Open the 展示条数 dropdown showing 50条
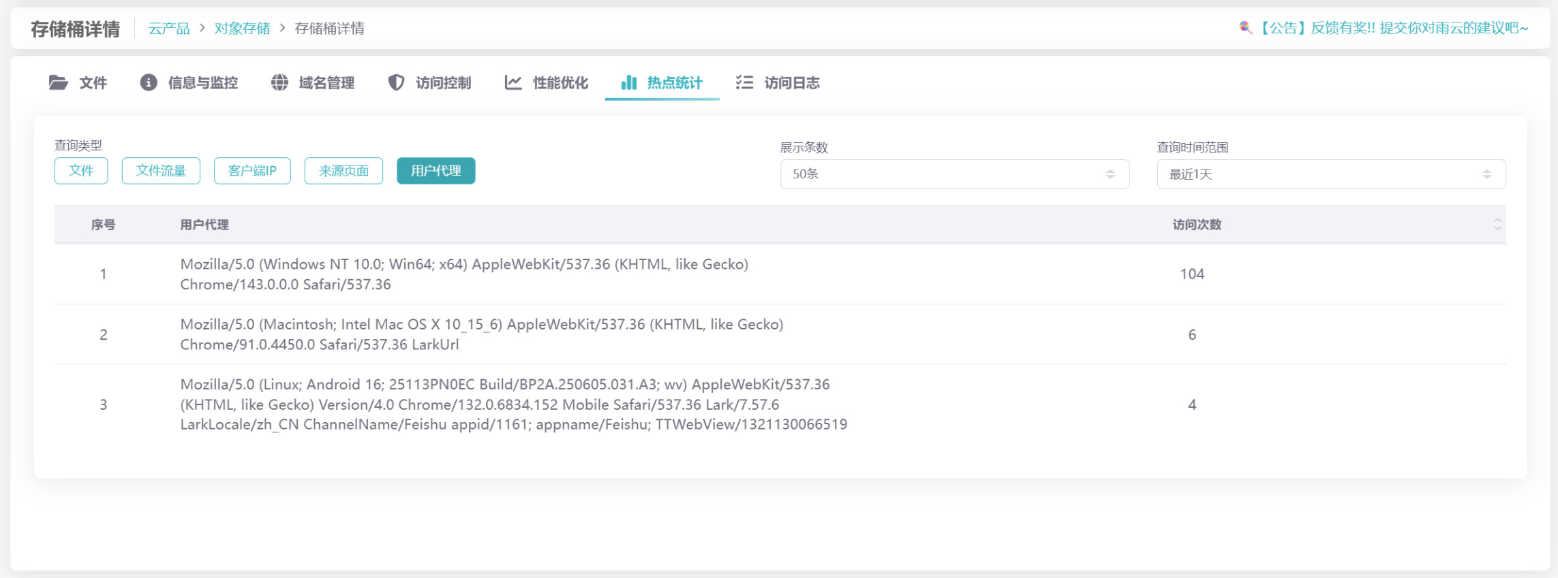1558x578 pixels. click(x=954, y=174)
